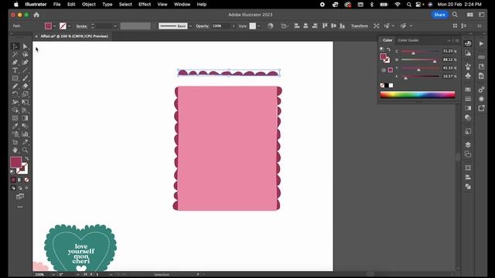Open the Window menu
This screenshot has width=495, height=278.
pyautogui.click(x=183, y=5)
